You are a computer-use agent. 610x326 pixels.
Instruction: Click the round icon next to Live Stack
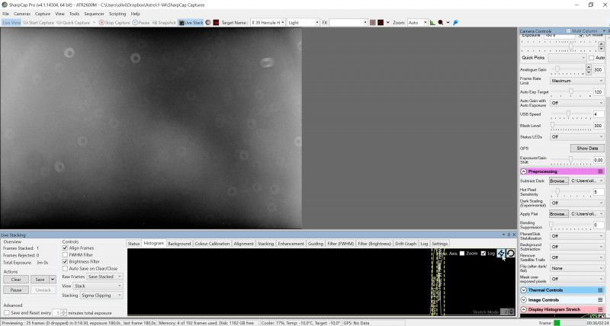coord(208,23)
